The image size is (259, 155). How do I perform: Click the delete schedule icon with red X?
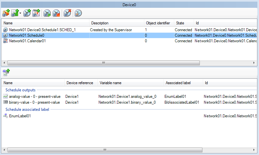tap(67, 13)
